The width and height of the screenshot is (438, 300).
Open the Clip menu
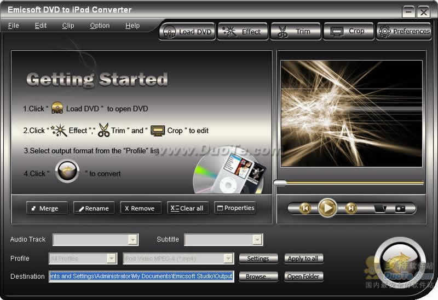click(x=68, y=26)
